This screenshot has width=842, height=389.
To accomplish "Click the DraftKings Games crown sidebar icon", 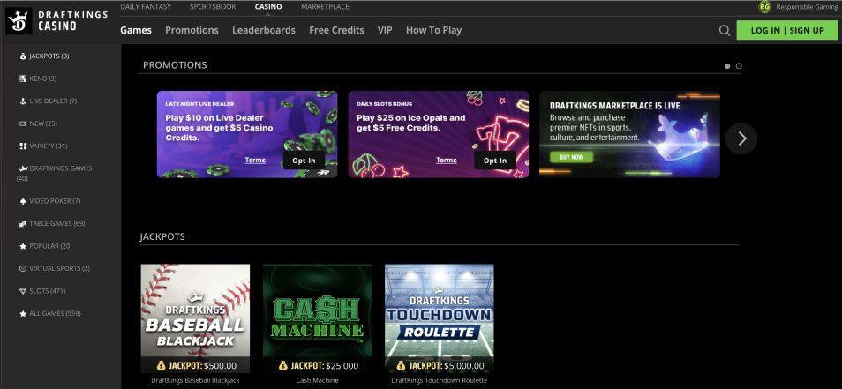I will pyautogui.click(x=23, y=168).
